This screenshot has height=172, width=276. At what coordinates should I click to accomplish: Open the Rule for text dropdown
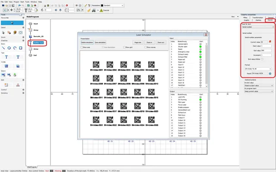pyautogui.click(x=257, y=27)
